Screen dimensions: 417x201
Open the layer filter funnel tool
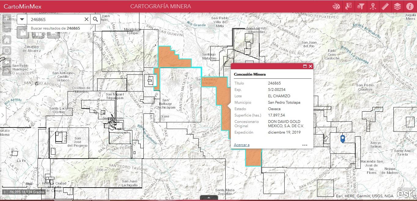361,6
